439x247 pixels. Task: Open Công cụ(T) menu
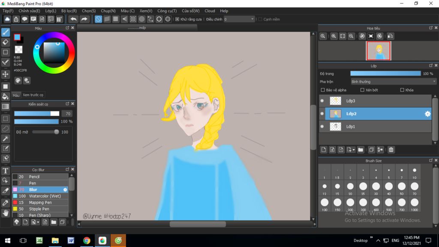[x=167, y=11]
